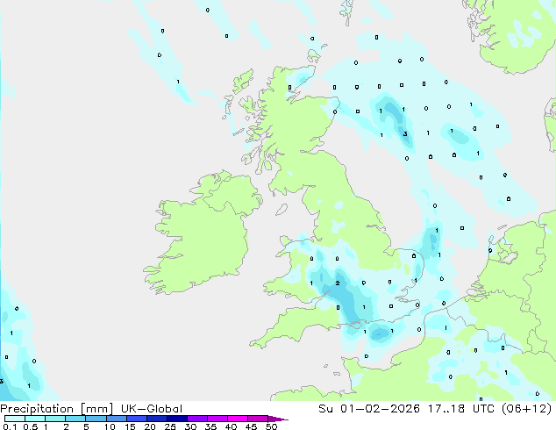Image resolution: width=556 pixels, height=430 pixels.
Task: Click the '35' legend scale label
Action: click(210, 426)
